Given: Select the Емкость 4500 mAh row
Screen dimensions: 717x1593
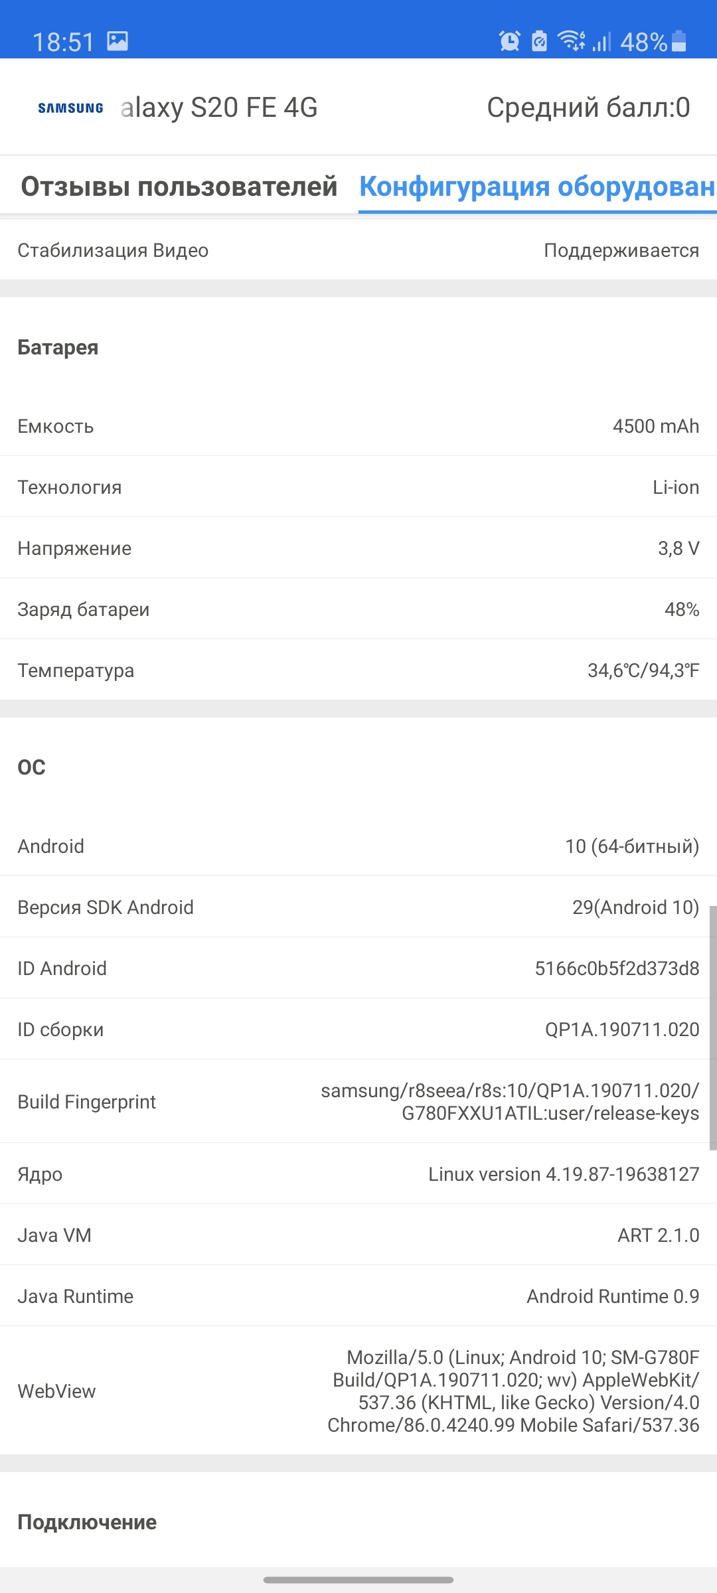Looking at the screenshot, I should pos(358,426).
